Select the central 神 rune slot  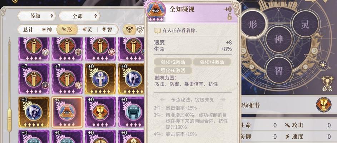click(x=278, y=39)
